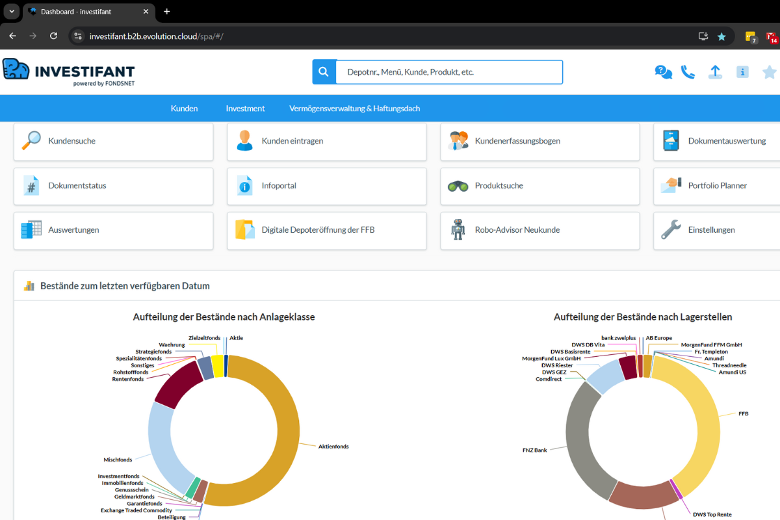The image size is (780, 520).
Task: Click the Kunden eintragen person icon
Action: (245, 142)
